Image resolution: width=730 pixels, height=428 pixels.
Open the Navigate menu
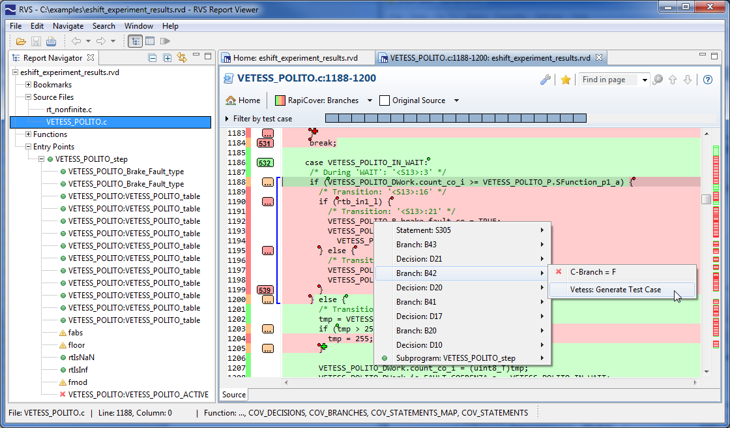click(x=68, y=26)
